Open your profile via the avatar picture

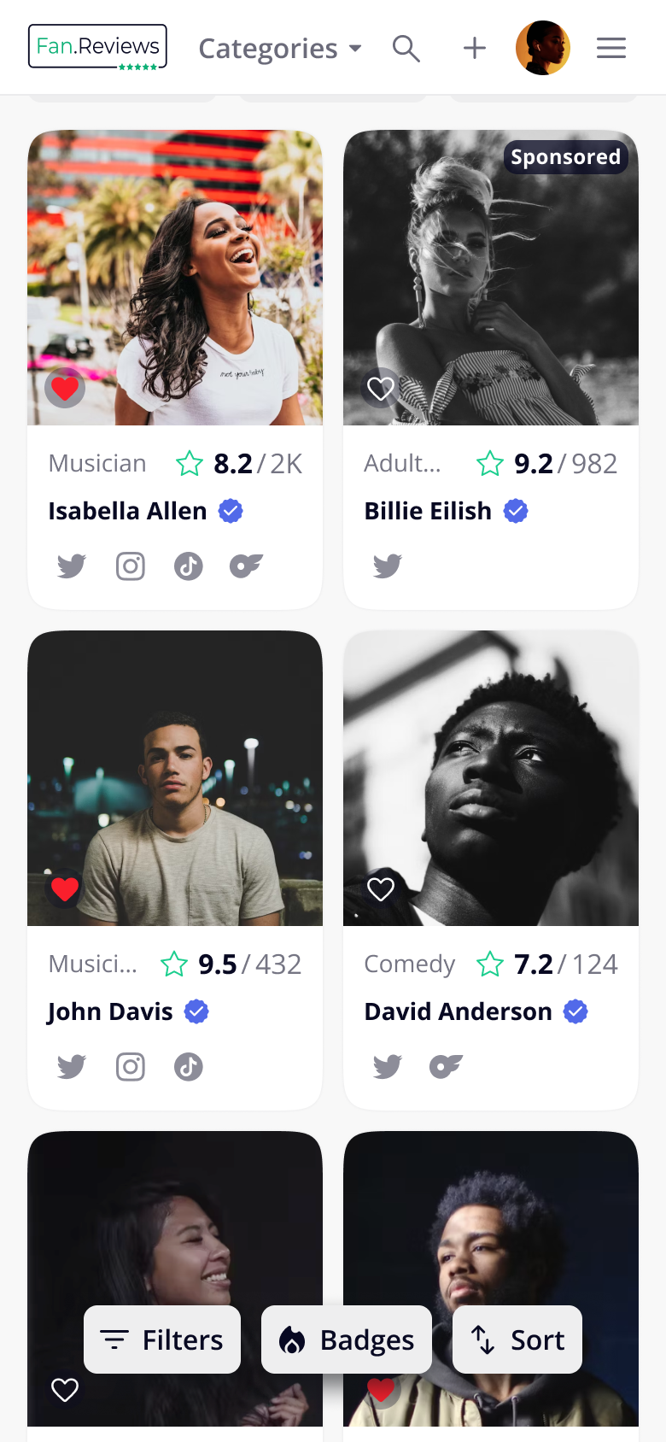(543, 48)
